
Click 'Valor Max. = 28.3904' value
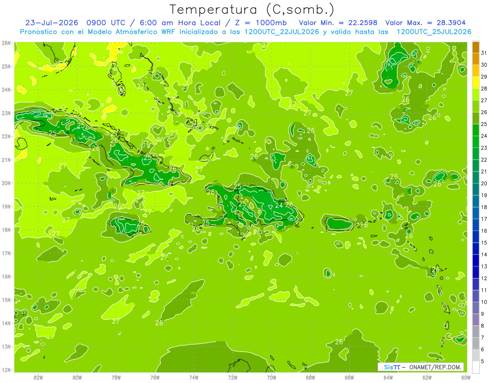426,23
